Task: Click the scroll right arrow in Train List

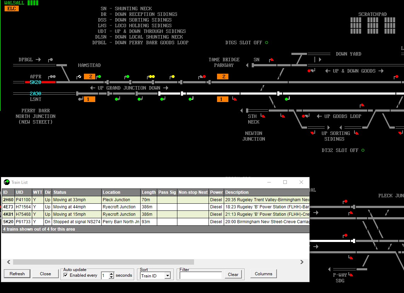Action: 302,262
